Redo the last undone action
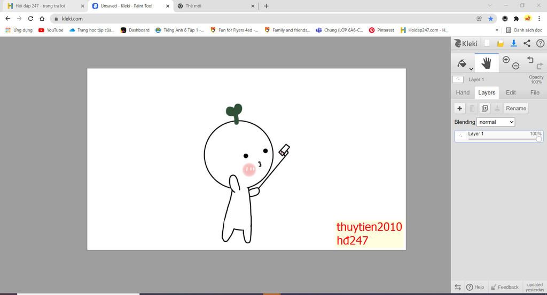The height and width of the screenshot is (295, 547). pyautogui.click(x=540, y=66)
